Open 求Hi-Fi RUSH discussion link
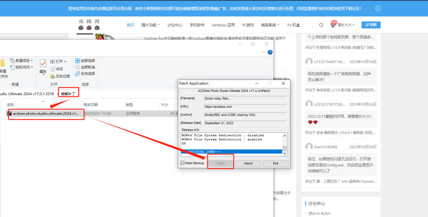This screenshot has width=428, height=217. coord(319,214)
